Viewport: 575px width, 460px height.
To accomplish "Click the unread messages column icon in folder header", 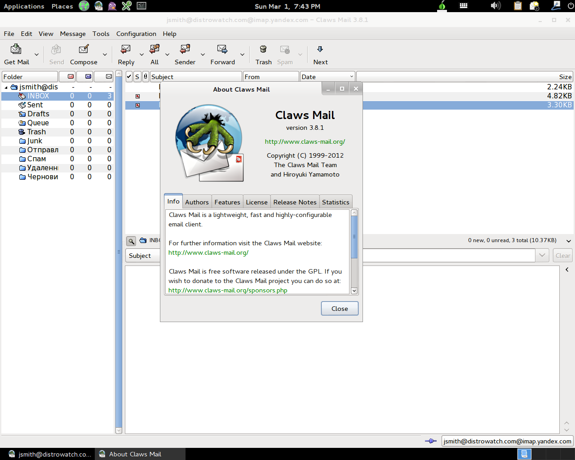I will [88, 76].
